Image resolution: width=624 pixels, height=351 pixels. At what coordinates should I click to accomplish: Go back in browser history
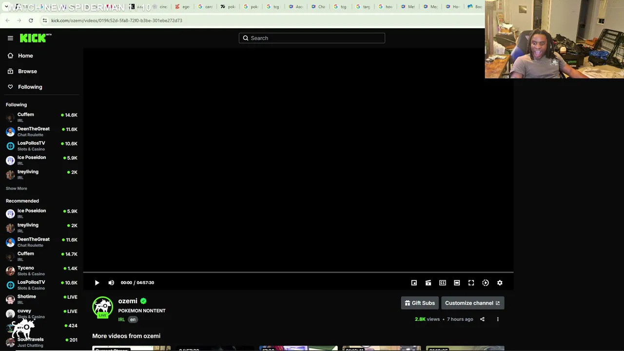click(x=7, y=20)
